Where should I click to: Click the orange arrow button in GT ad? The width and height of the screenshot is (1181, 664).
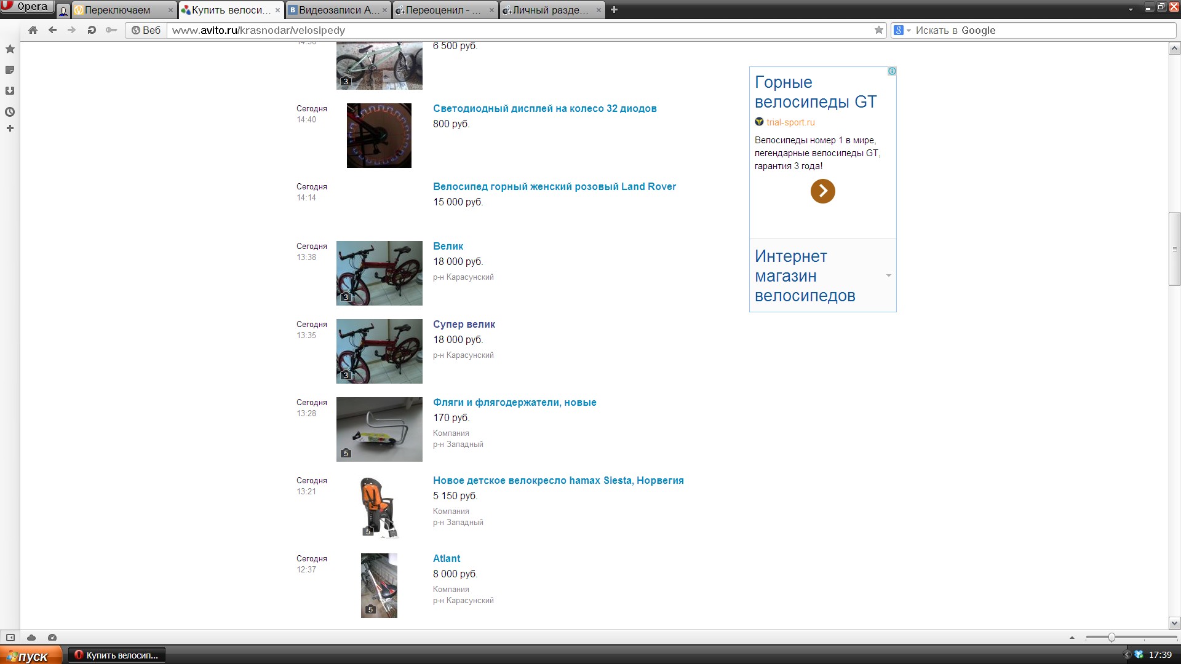822,191
